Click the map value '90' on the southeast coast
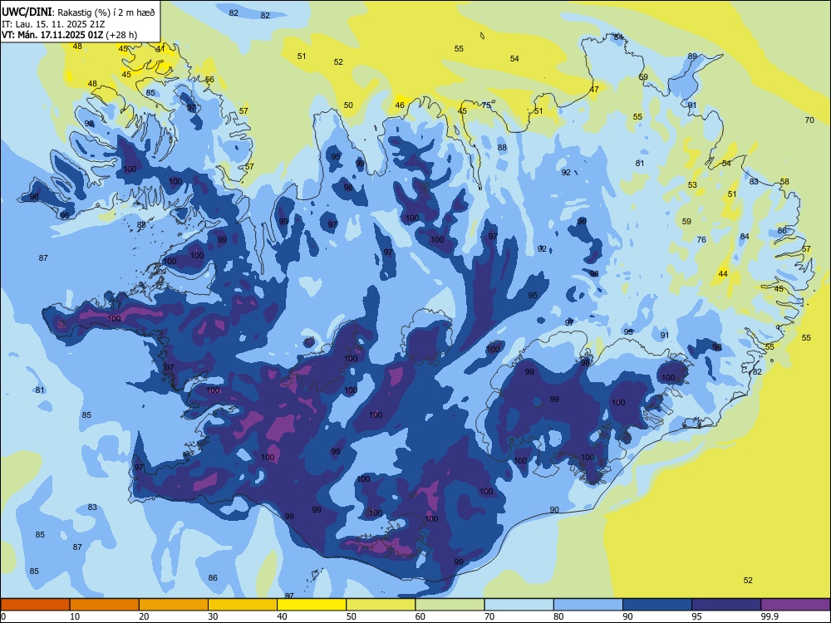The width and height of the screenshot is (831, 623). (553, 510)
